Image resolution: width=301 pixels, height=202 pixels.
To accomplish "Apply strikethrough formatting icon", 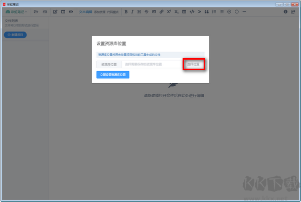I will [x=146, y=12].
